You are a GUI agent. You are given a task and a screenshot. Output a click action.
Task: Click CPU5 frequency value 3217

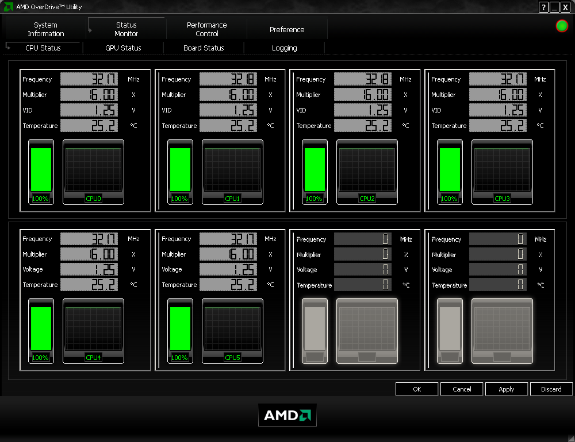pyautogui.click(x=228, y=239)
